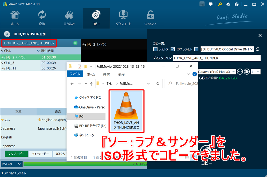Select the D:¥THOR_LOVE_AND_THUNDER source tab
This screenshot has width=267, height=177.
point(29,43)
